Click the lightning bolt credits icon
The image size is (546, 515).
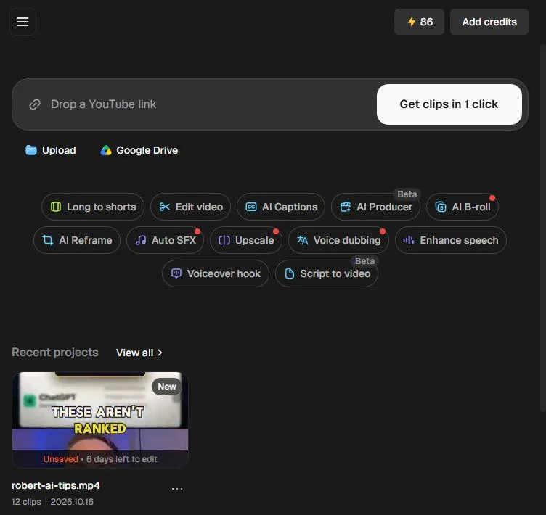point(412,22)
